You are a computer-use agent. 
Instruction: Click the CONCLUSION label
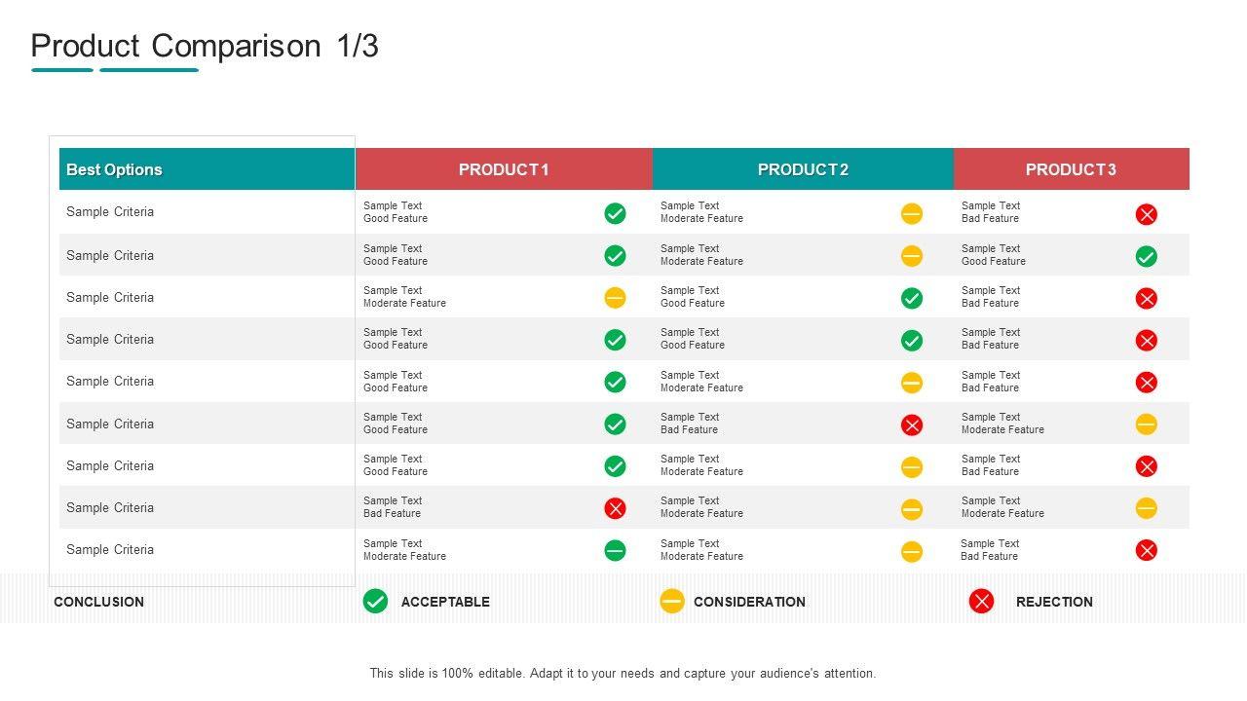(x=98, y=602)
